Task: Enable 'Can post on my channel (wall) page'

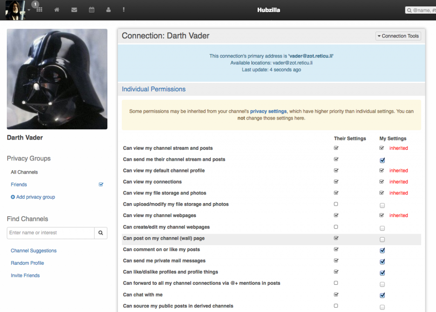Action: pos(382,239)
